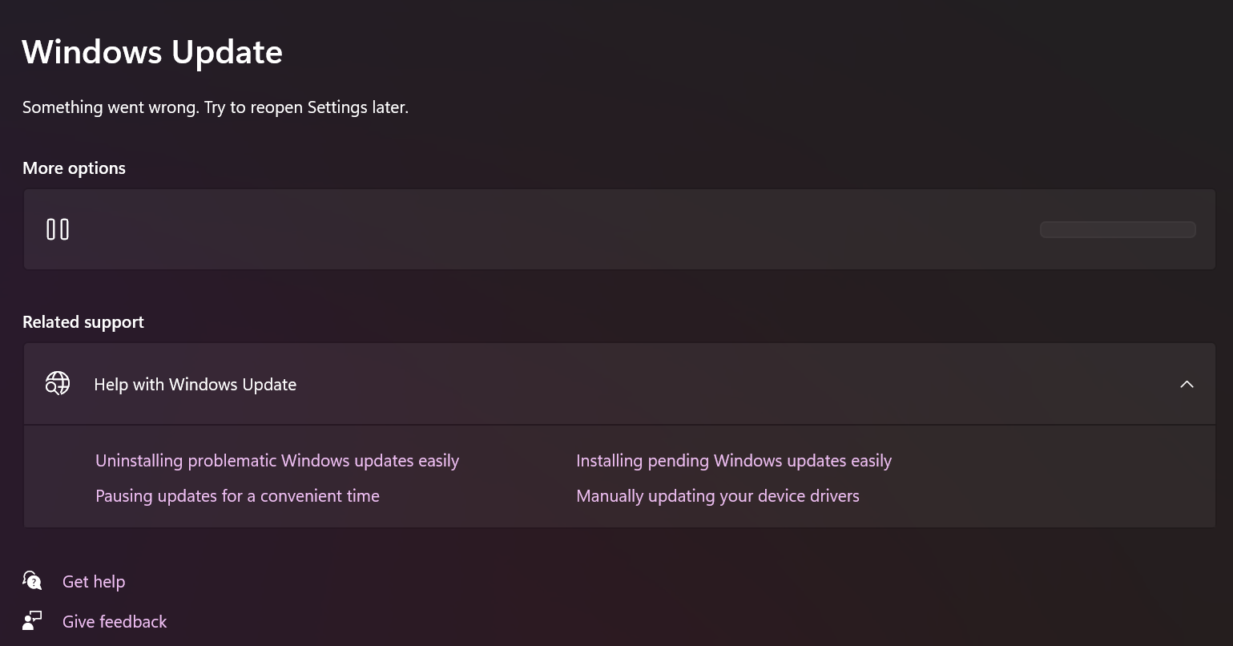1233x646 pixels.
Task: Click the globe help icon
Action: click(58, 384)
